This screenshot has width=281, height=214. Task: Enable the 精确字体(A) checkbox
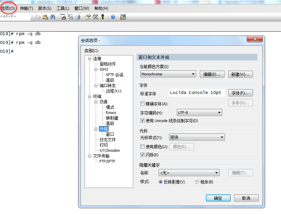143,104
